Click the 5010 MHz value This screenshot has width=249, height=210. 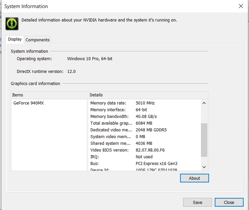click(145, 103)
